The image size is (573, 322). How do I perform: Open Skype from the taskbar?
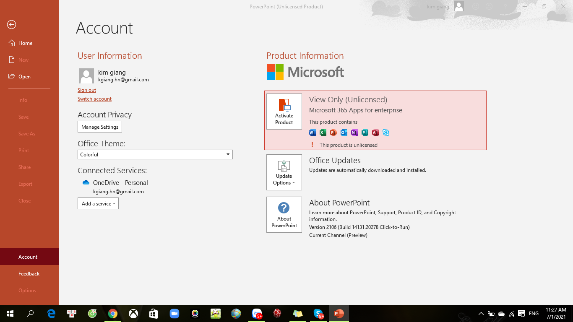point(318,314)
